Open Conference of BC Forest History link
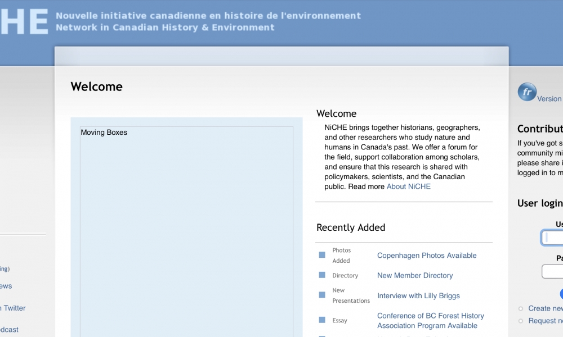Screen dimensions: 563x337 click(430, 316)
